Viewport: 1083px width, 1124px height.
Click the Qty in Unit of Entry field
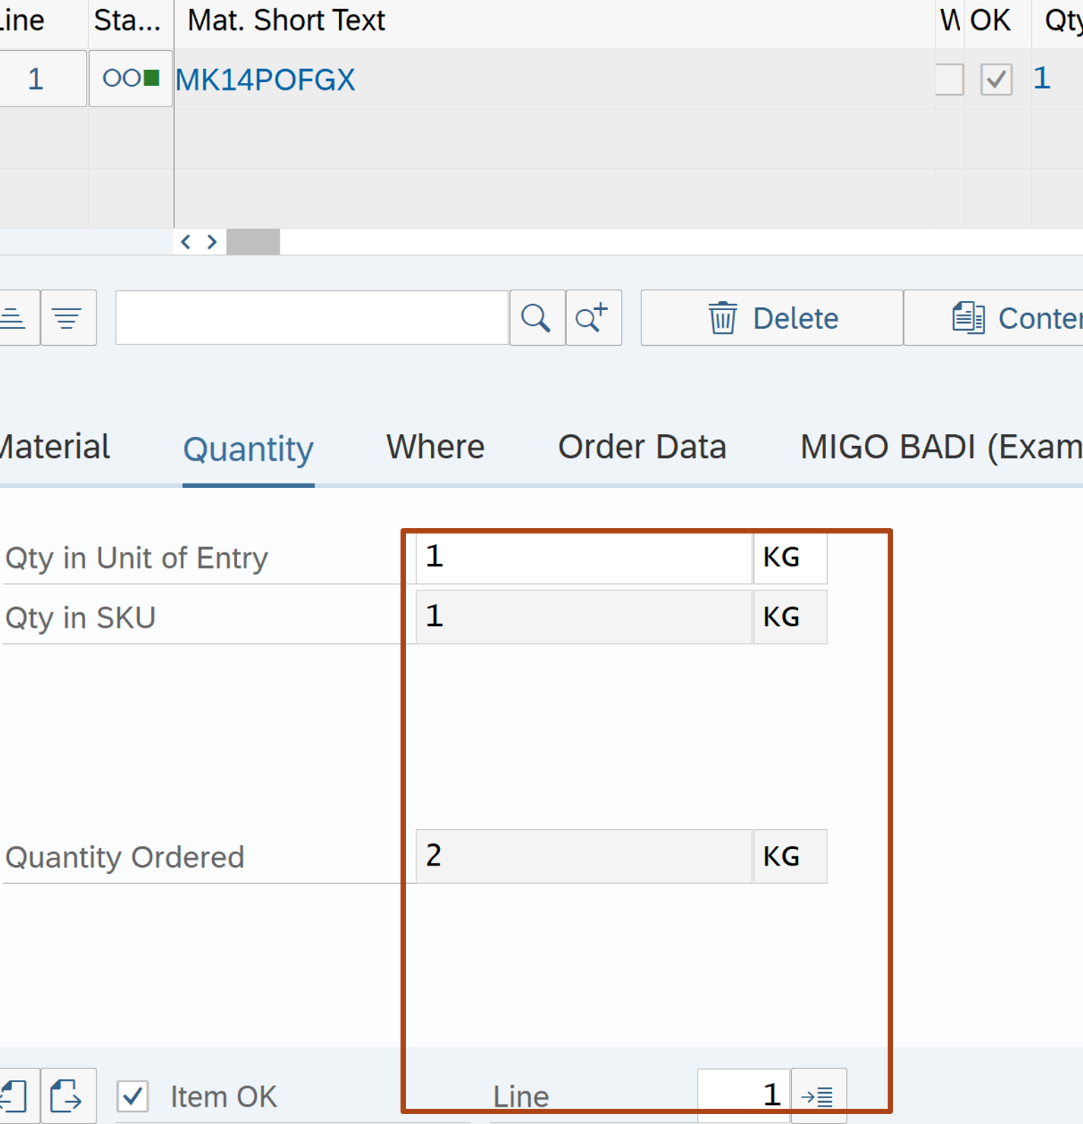[583, 557]
